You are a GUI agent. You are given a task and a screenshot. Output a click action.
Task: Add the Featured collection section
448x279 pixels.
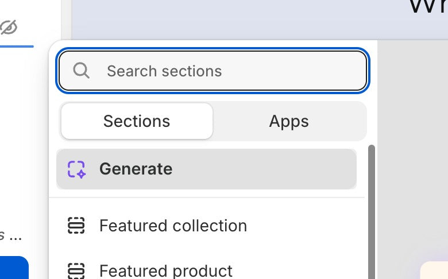pyautogui.click(x=173, y=226)
